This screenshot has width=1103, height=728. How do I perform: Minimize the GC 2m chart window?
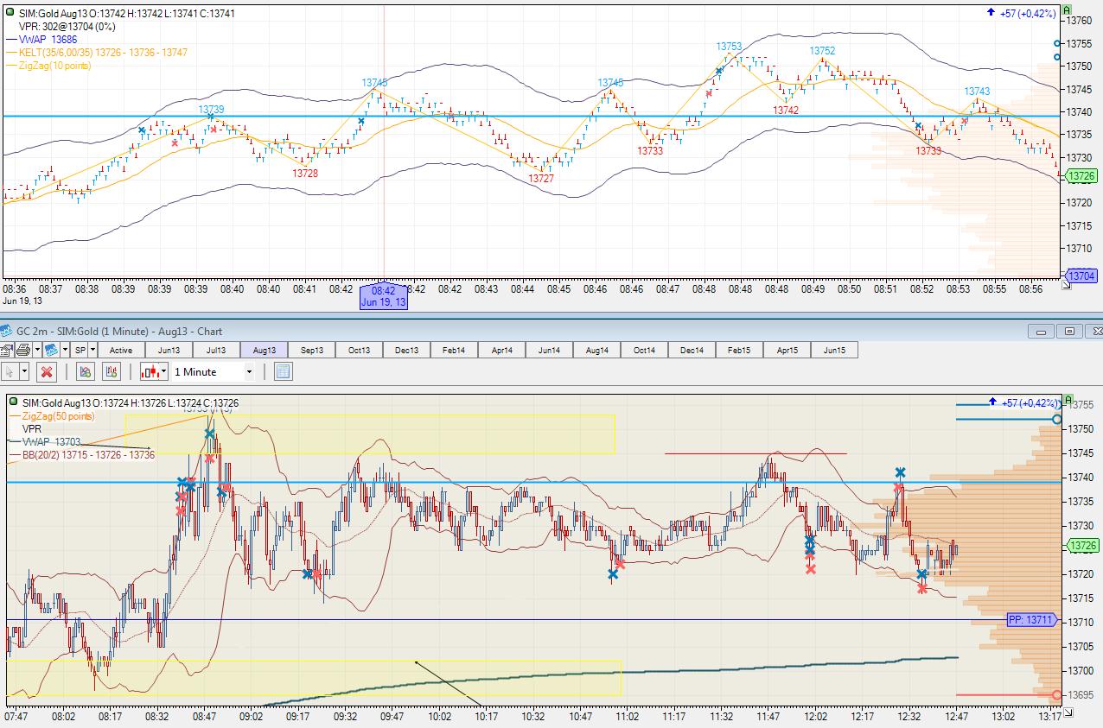(x=1042, y=331)
